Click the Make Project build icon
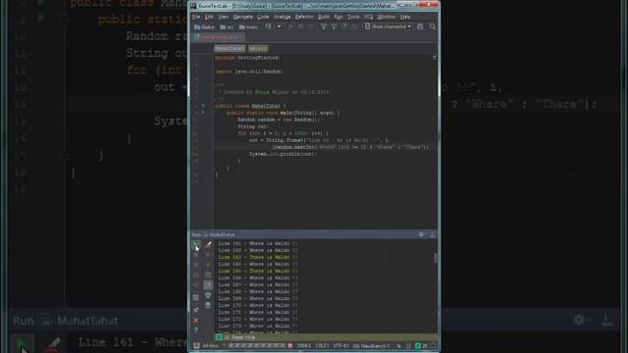This screenshot has width=628, height=353. 268,26
